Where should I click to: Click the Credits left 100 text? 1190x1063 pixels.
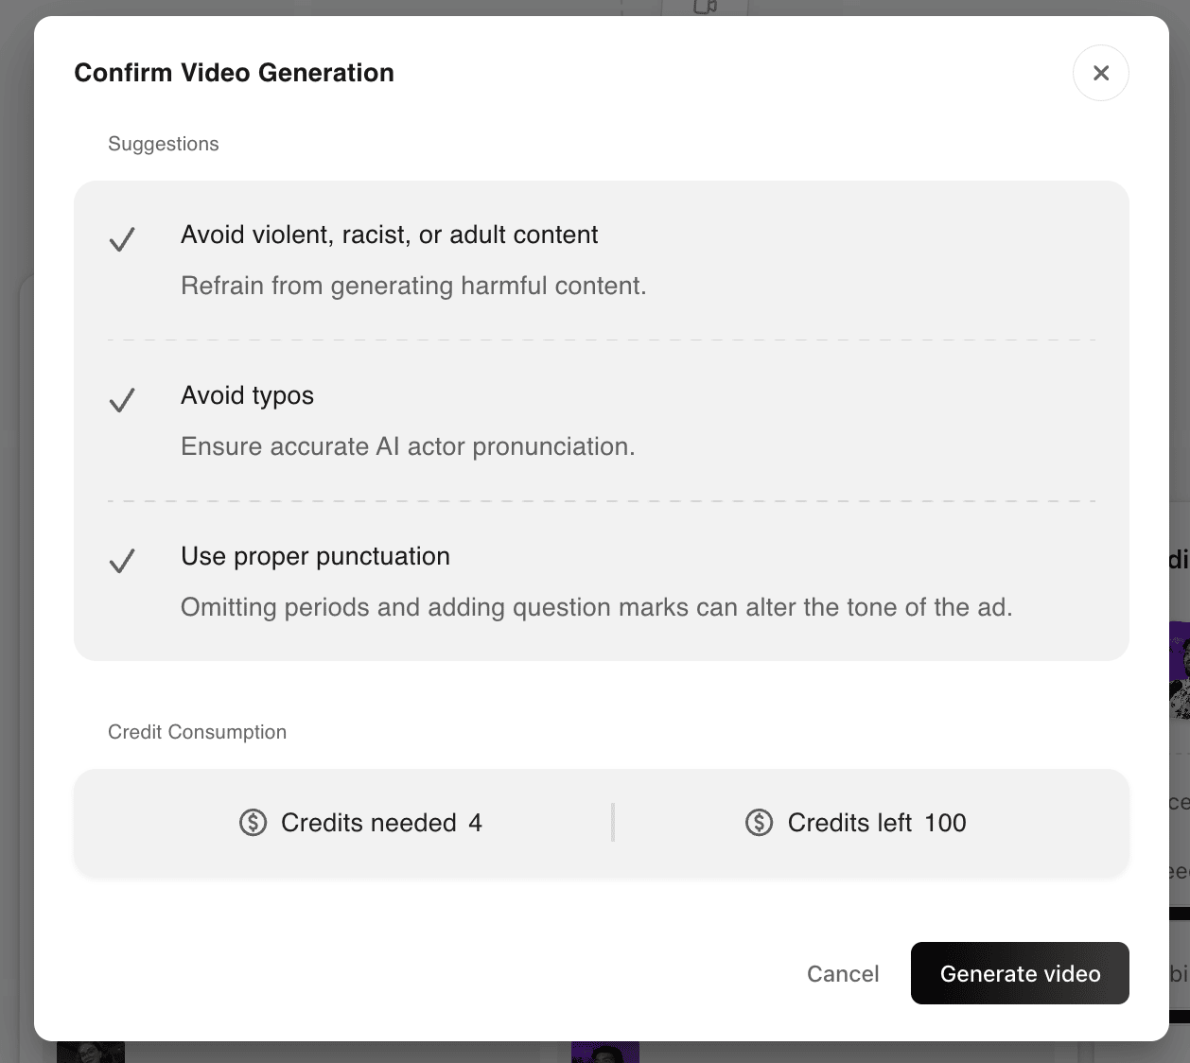click(877, 823)
